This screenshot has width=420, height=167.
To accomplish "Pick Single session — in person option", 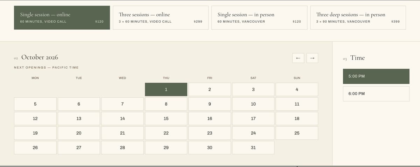I will [x=259, y=17].
